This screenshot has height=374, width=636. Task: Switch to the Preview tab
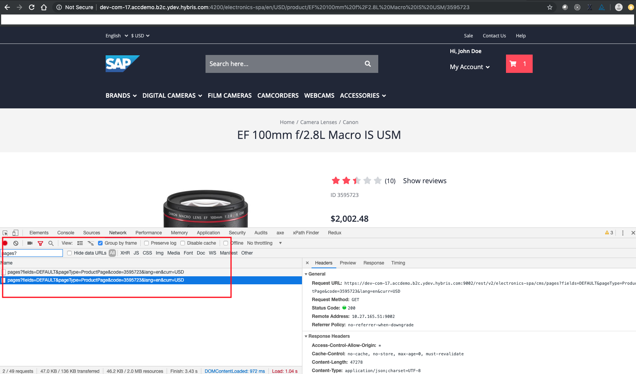[x=348, y=263]
